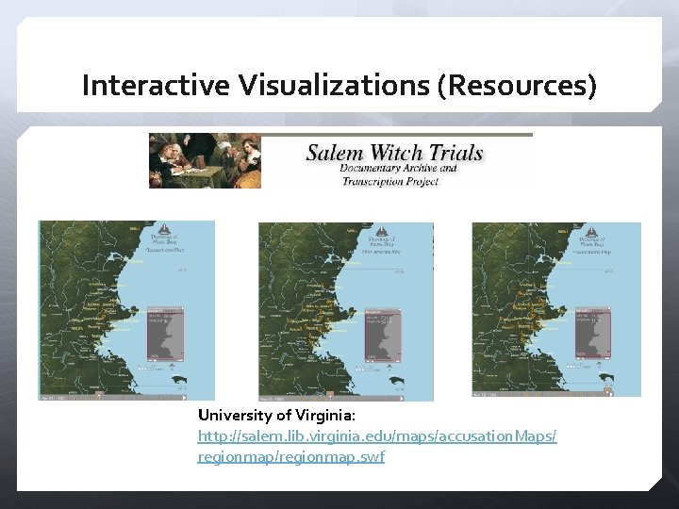This screenshot has height=509, width=679.
Task: Click the Salem Witch Trials painting image
Action: click(205, 160)
